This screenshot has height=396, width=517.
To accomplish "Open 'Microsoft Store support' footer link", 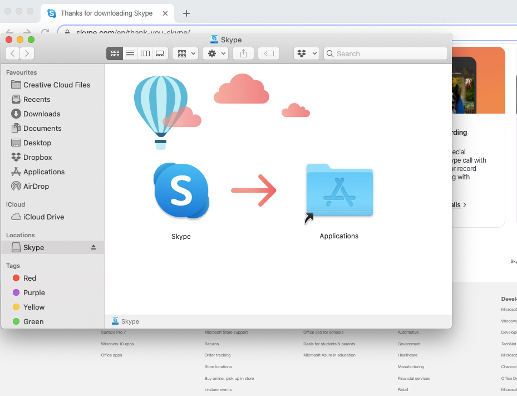I will tap(226, 333).
